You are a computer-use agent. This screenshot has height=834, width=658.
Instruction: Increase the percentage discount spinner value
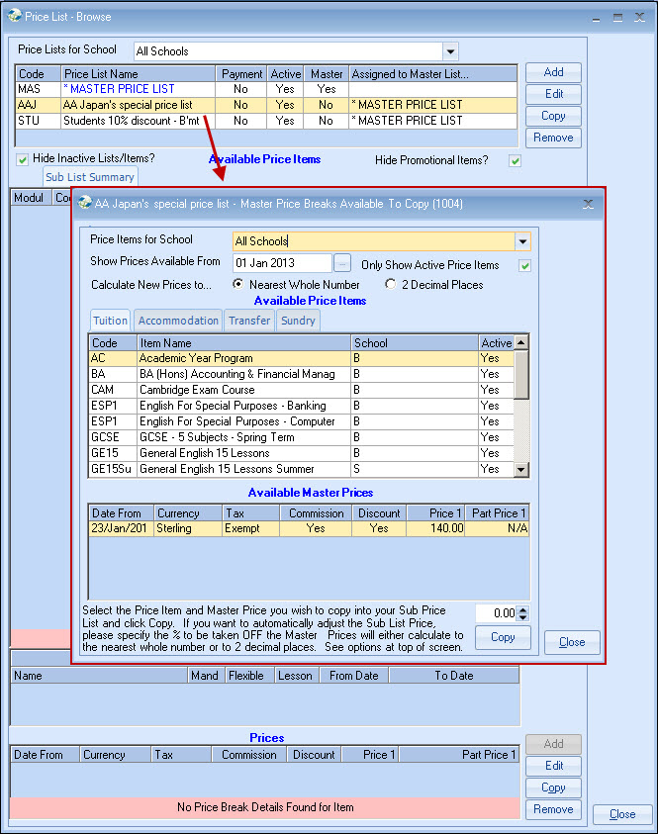pyautogui.click(x=523, y=609)
